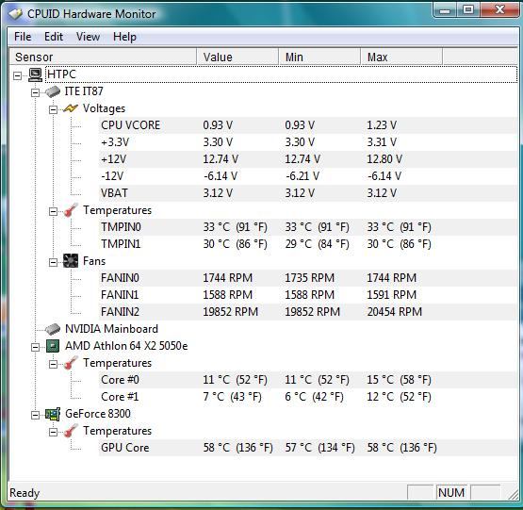The image size is (523, 510).
Task: Click the HTPC computer icon
Action: [35, 74]
